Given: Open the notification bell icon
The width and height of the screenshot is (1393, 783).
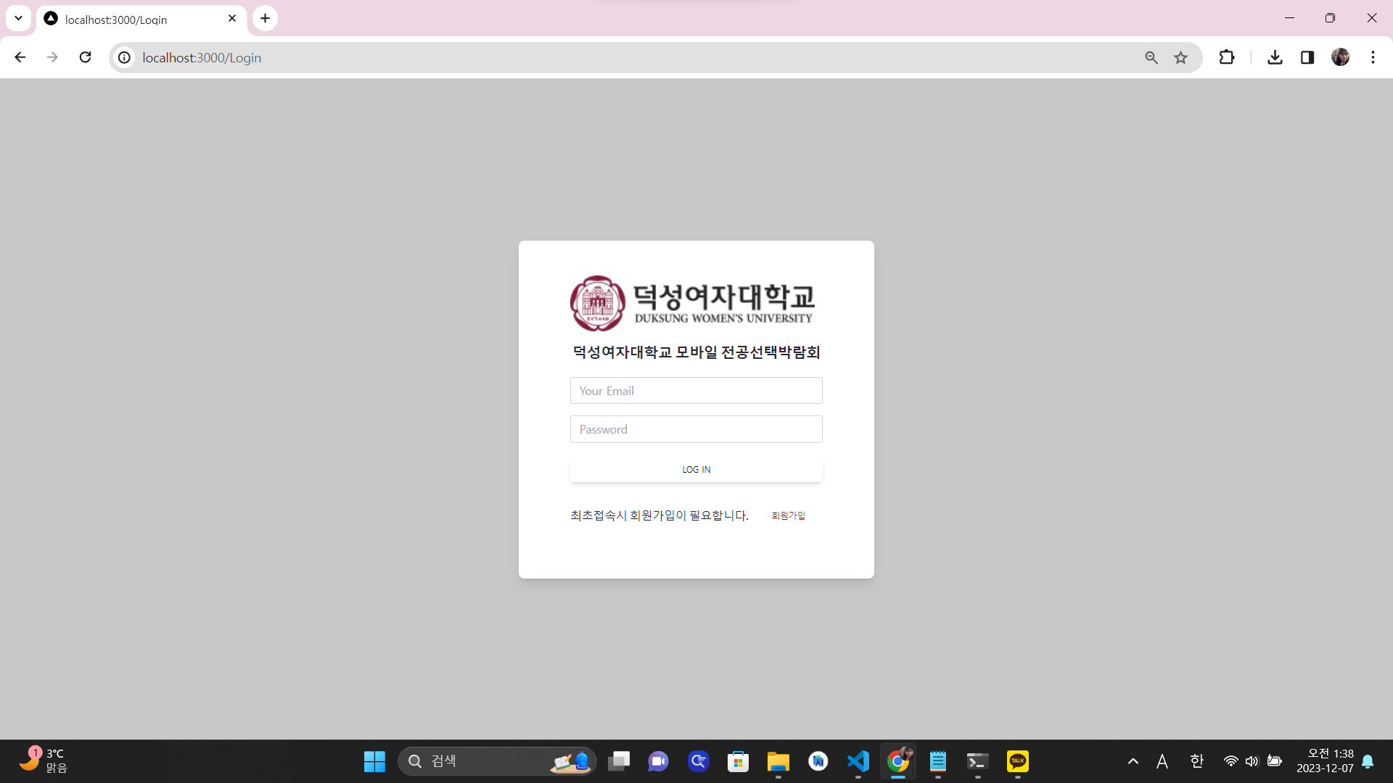Looking at the screenshot, I should coord(1368,761).
